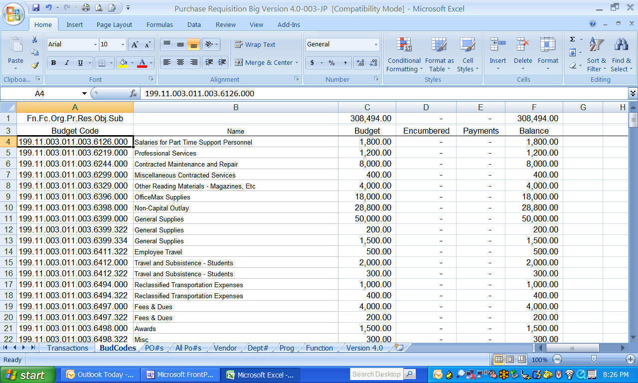Set Bottom Align vertical alignment

coord(194,44)
